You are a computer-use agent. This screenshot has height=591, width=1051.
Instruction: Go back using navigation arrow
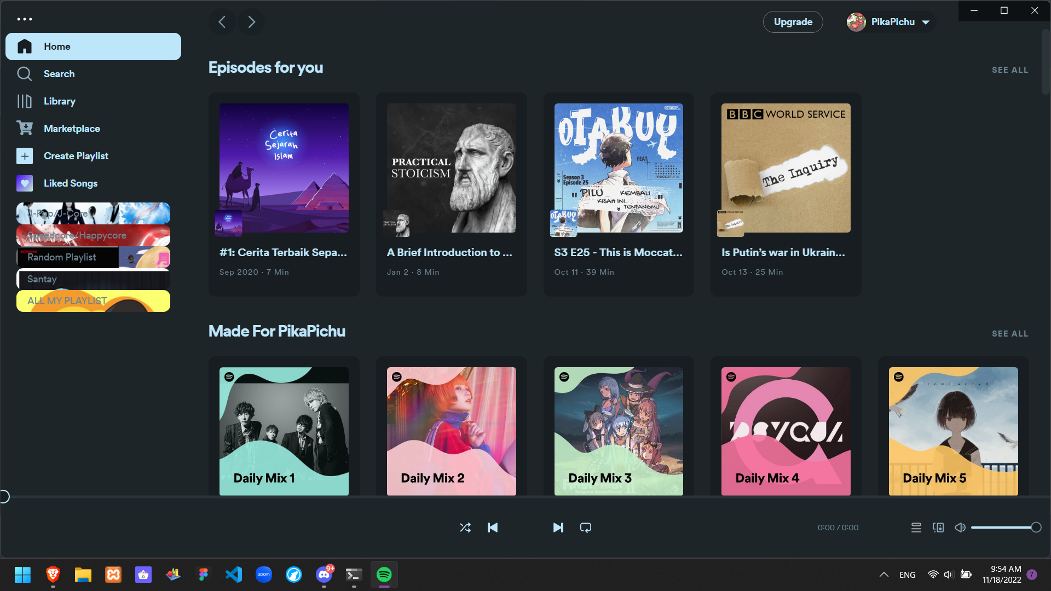pyautogui.click(x=222, y=22)
